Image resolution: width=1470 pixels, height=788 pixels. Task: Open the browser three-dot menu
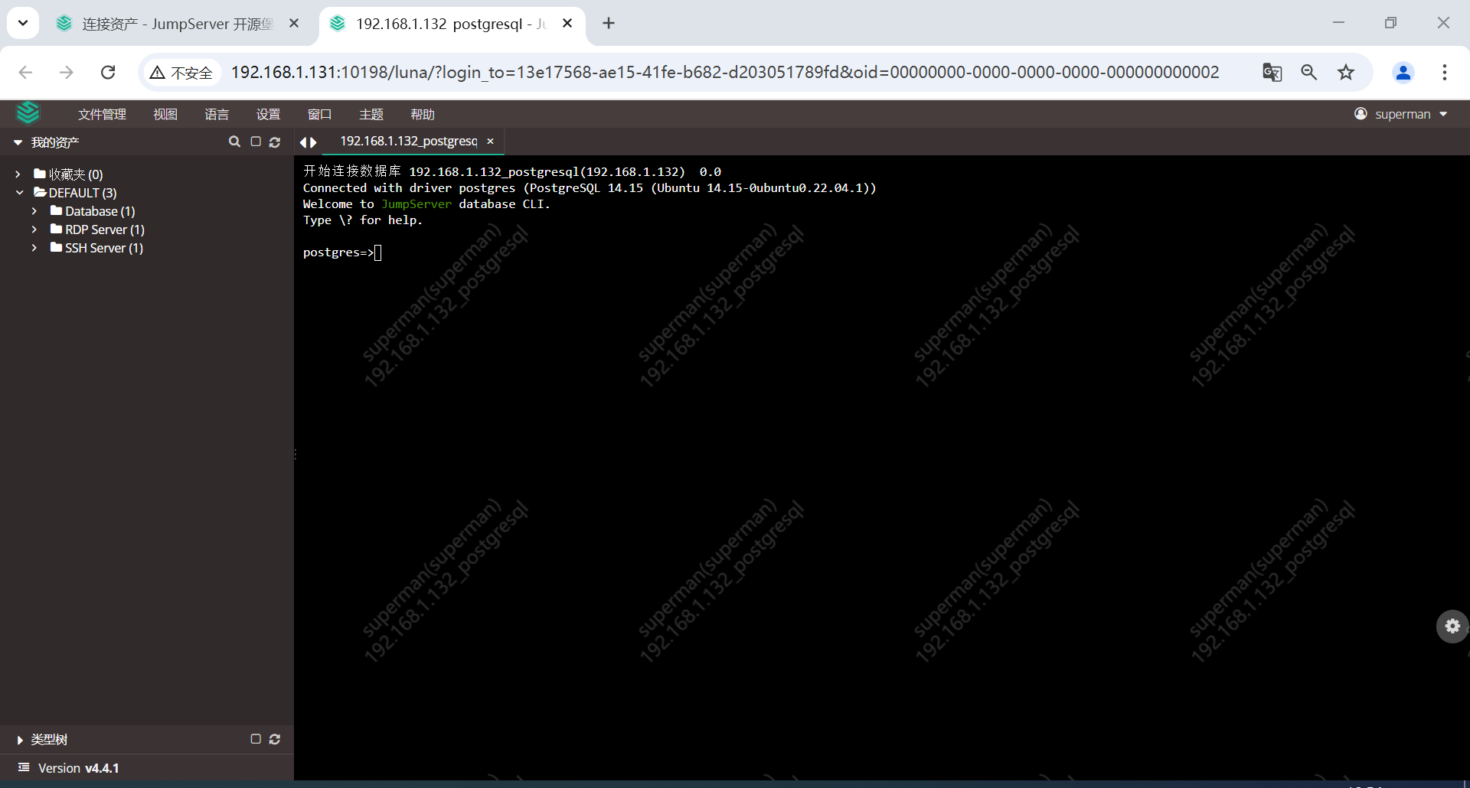(x=1445, y=72)
